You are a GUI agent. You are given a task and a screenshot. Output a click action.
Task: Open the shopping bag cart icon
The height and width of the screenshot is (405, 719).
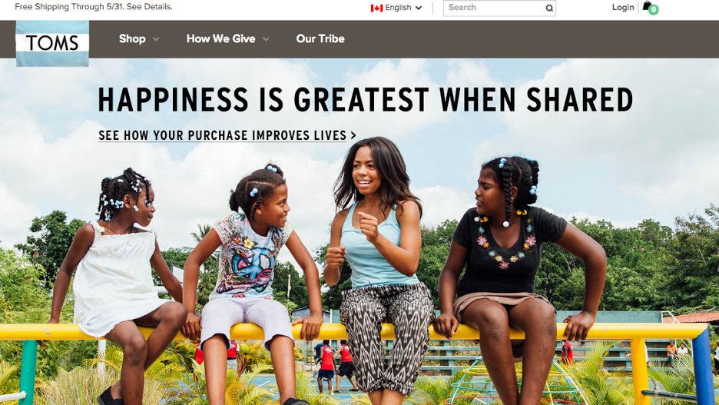click(x=647, y=5)
